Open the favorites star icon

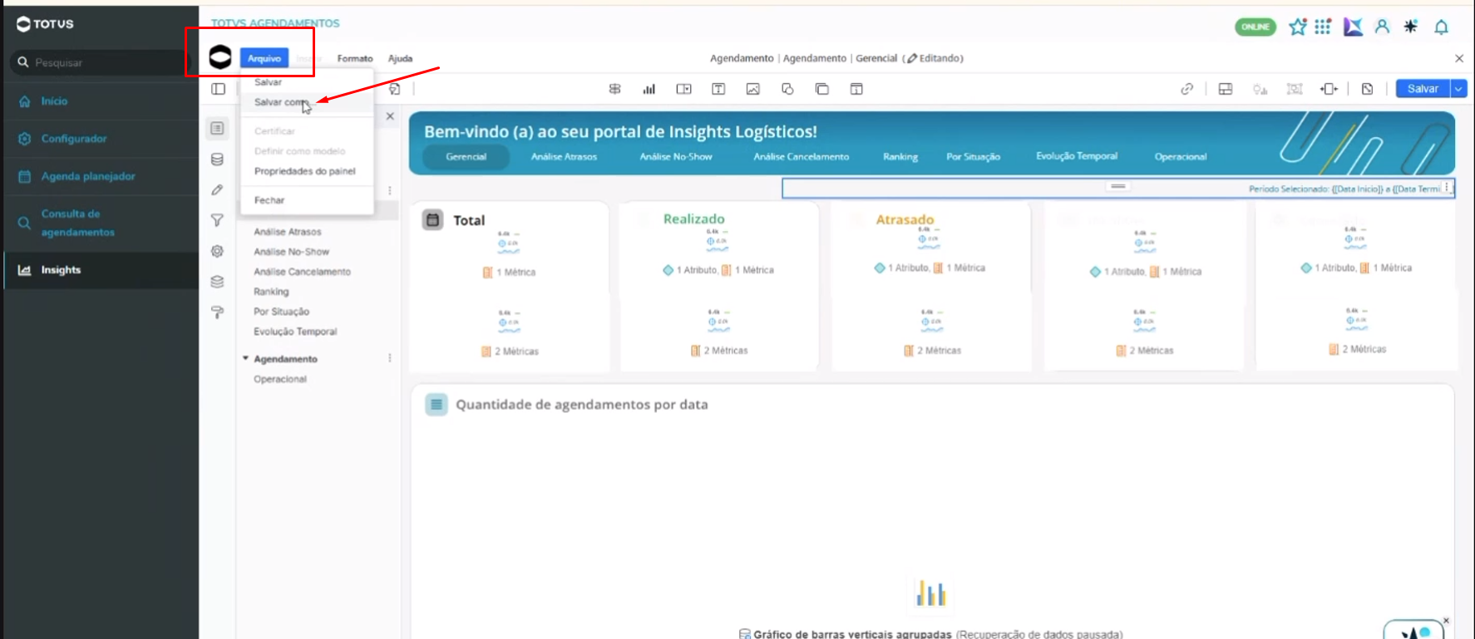coord(1298,27)
